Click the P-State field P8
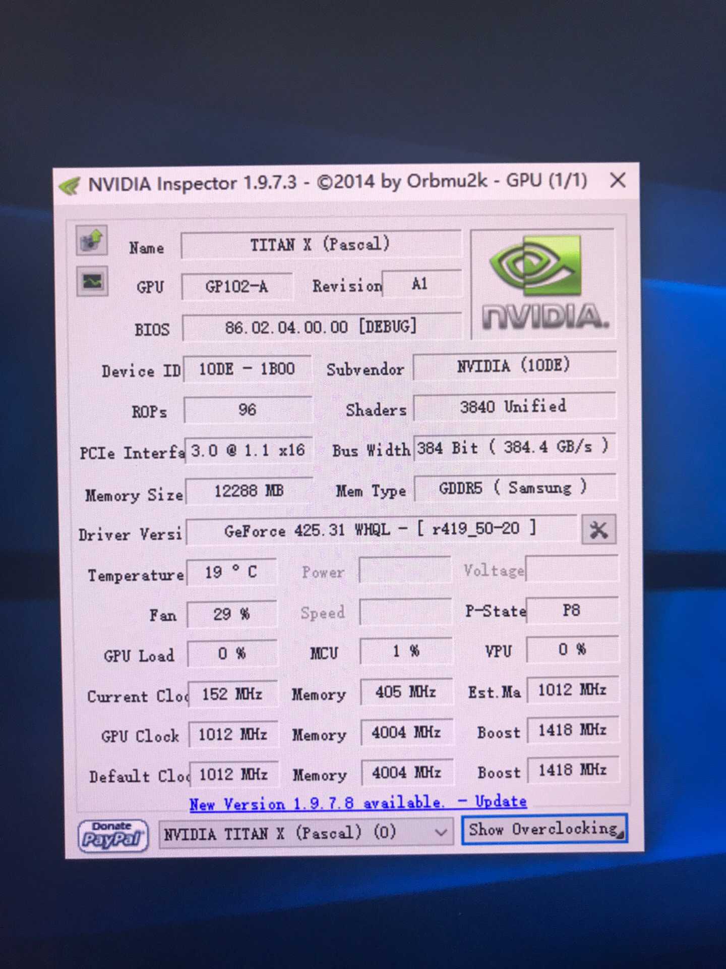This screenshot has width=726, height=969. pos(572,610)
